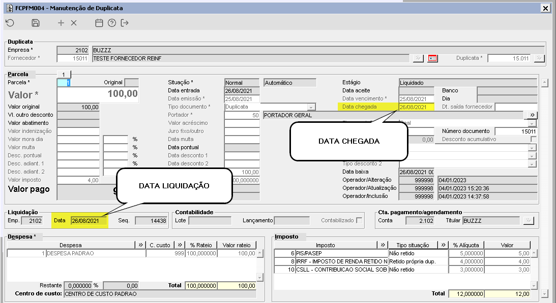The height and width of the screenshot is (303, 556).
Task: Click the Data chegada field 26/08/2021
Action: coord(416,107)
